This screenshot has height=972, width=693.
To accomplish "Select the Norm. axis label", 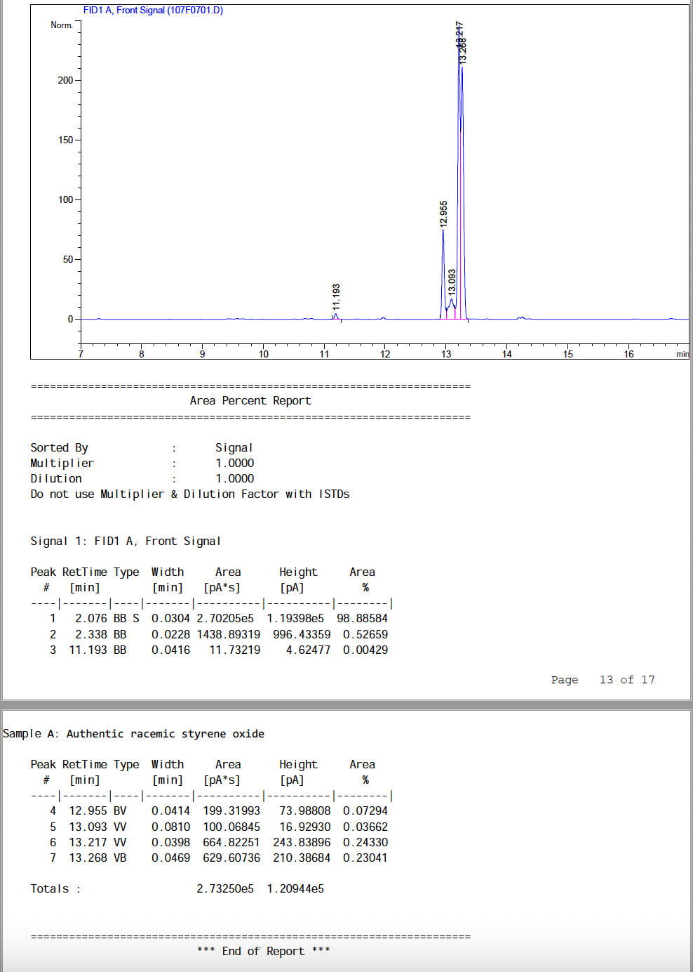I will pos(63,25).
